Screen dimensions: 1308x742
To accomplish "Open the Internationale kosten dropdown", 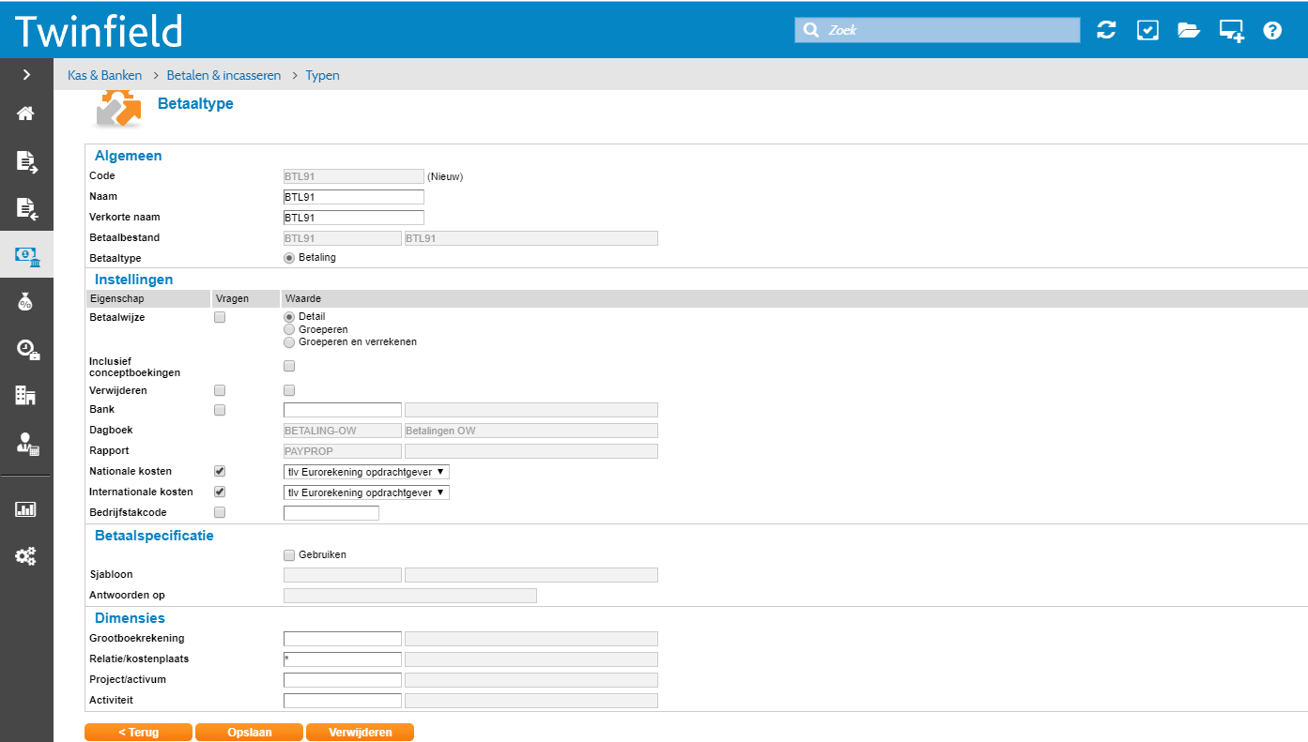I will [x=366, y=492].
